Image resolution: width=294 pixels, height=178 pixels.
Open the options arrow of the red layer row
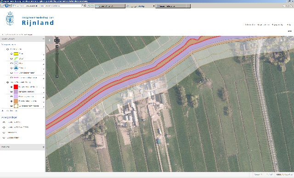44,88
